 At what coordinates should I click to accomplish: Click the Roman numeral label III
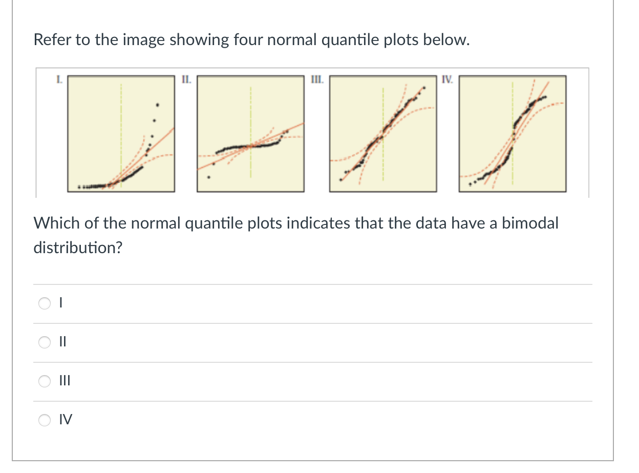(x=317, y=79)
